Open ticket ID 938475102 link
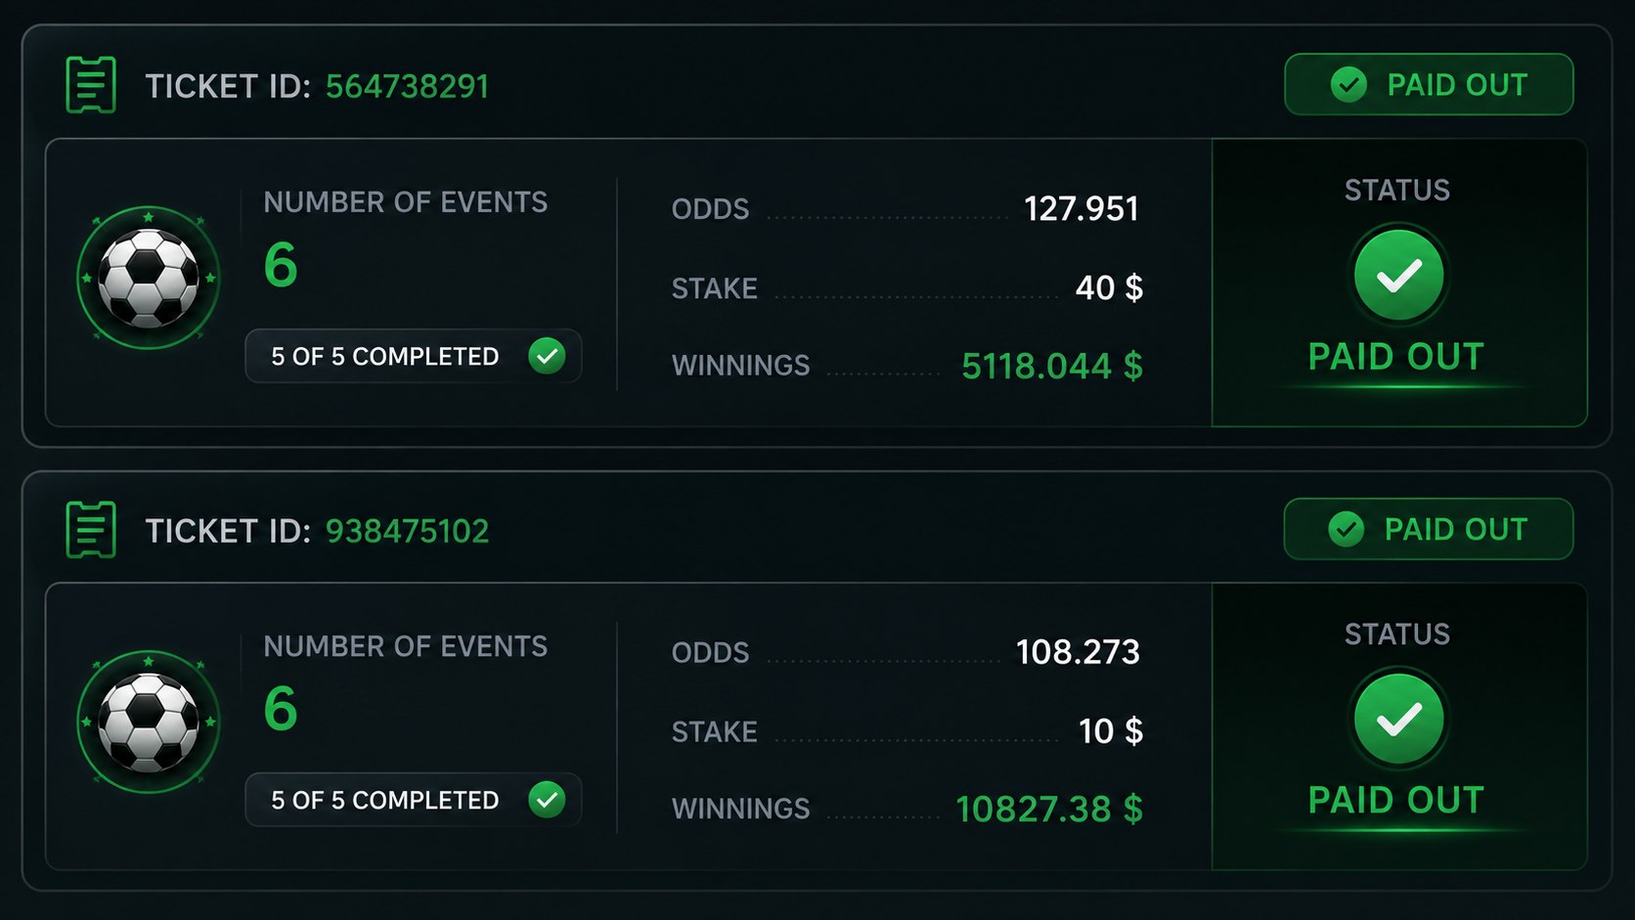The width and height of the screenshot is (1635, 920). (x=407, y=531)
